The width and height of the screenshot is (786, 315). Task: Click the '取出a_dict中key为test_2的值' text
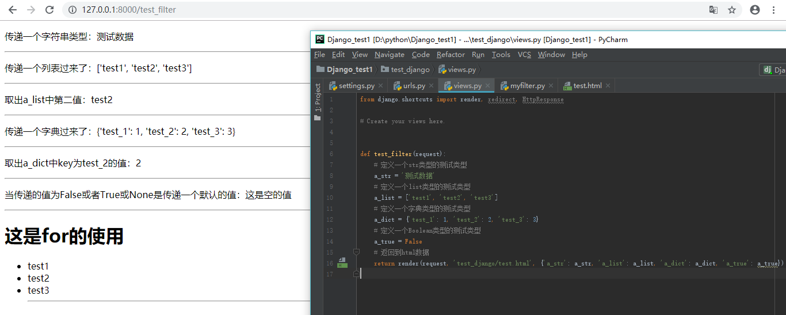point(73,164)
